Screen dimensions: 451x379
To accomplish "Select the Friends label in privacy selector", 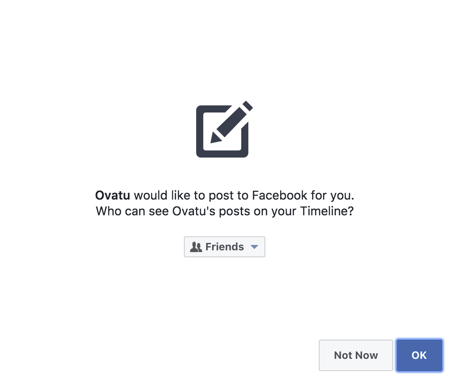I will pos(224,247).
